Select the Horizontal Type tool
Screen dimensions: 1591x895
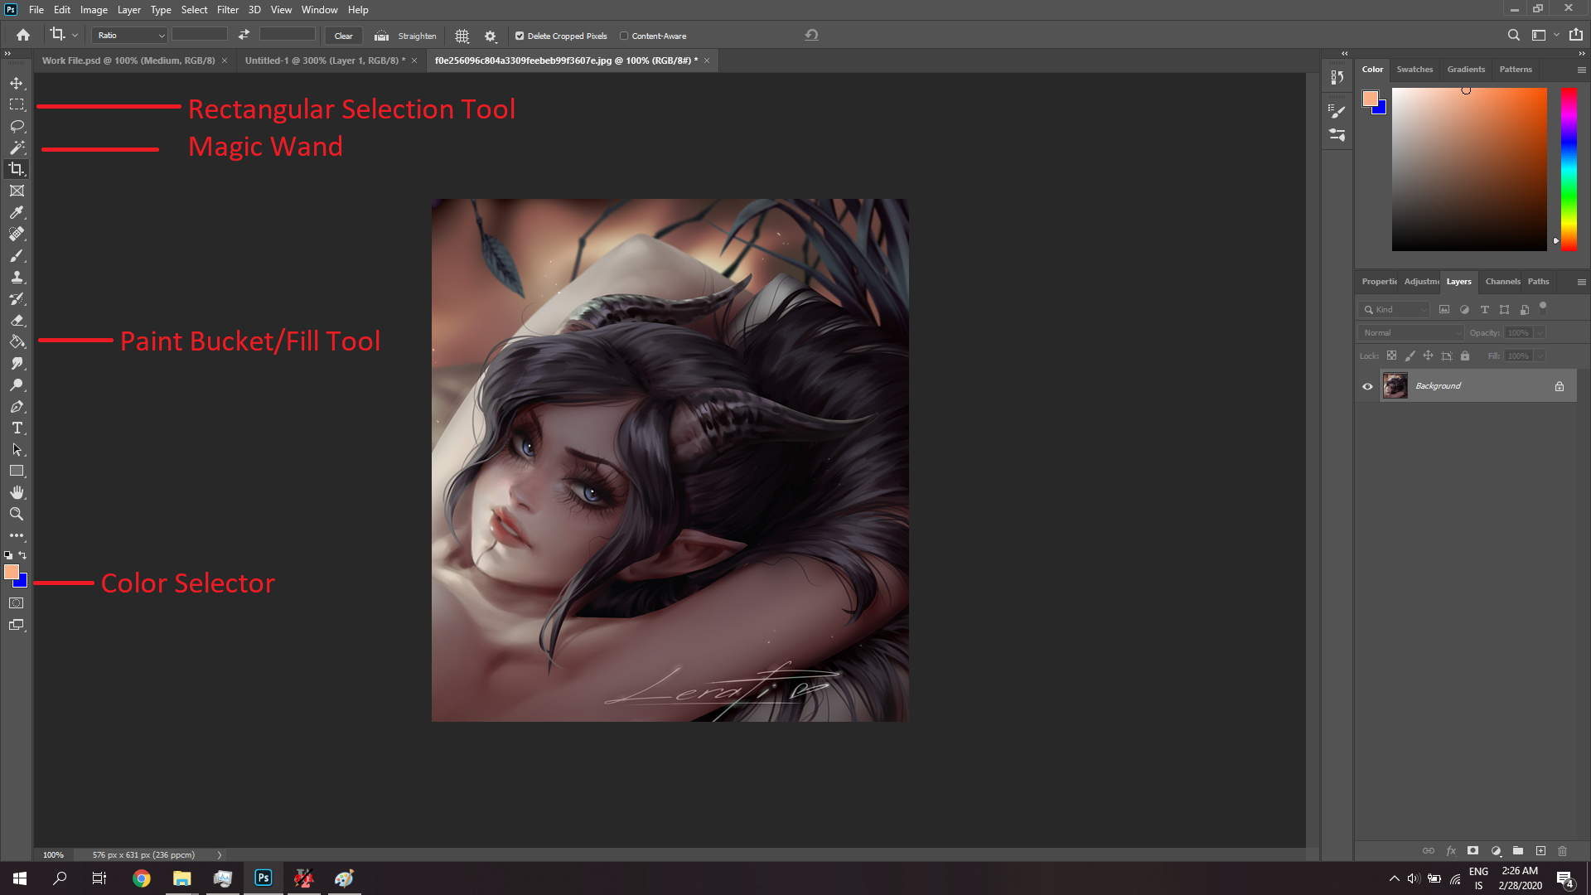pos(17,428)
